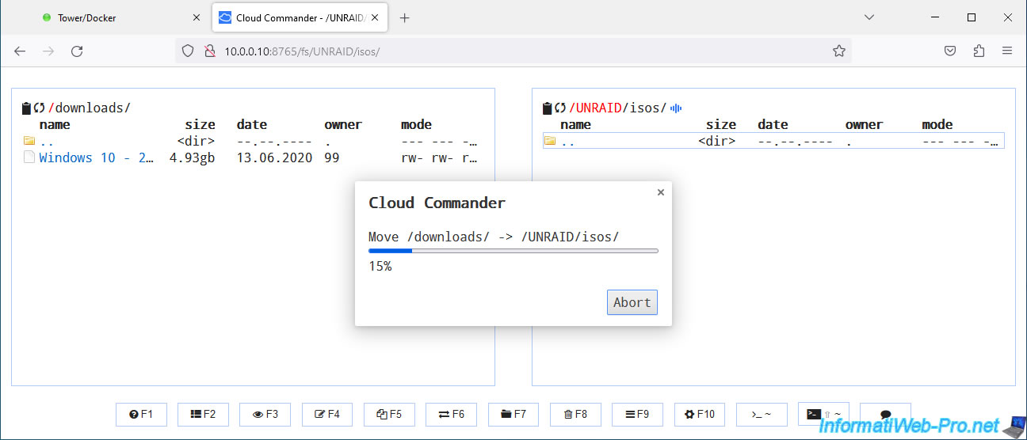Screen dimensions: 1027x440
Task: Click the contact speech bubble button
Action: pos(885,414)
